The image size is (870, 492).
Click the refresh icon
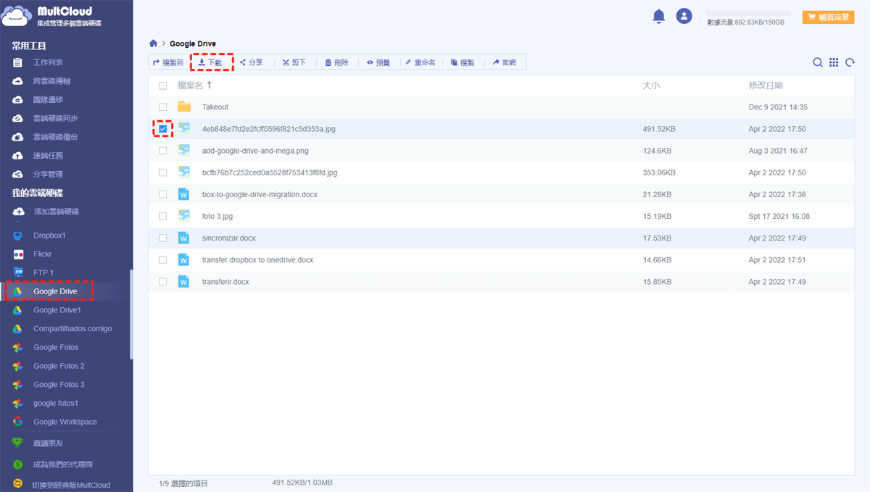click(850, 63)
